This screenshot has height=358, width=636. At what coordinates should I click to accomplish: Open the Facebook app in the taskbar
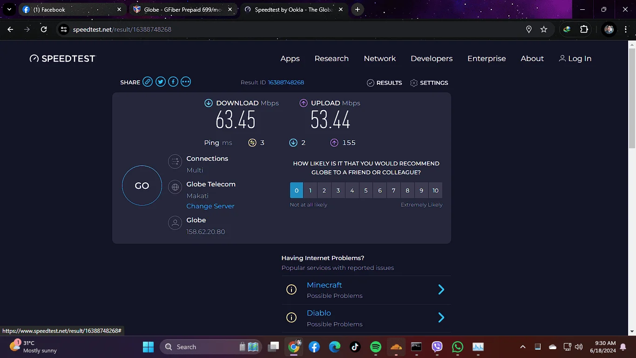314,347
